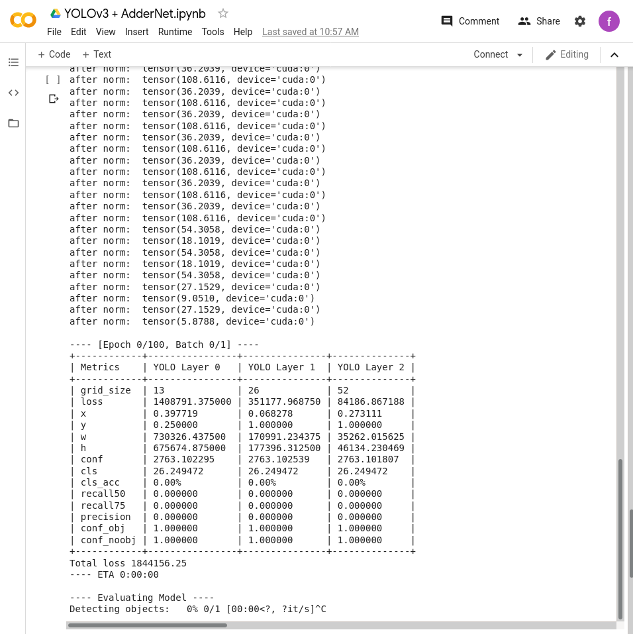Click the Connect button
Image resolution: width=633 pixels, height=634 pixels.
(491, 54)
